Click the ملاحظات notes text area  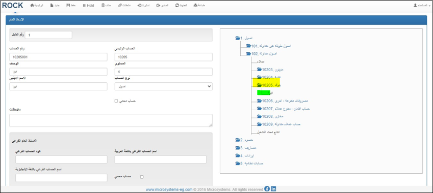coord(111,120)
